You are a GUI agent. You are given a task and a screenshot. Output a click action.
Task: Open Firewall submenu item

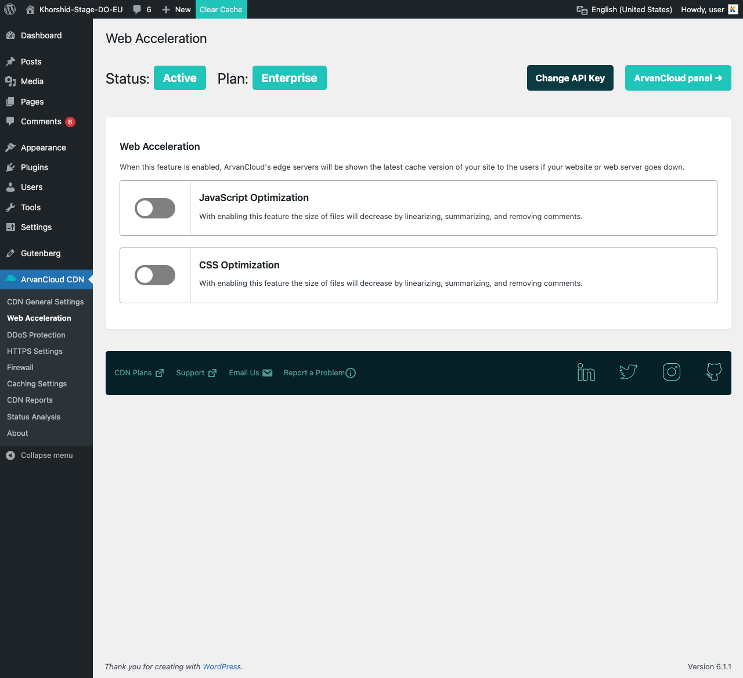click(20, 368)
